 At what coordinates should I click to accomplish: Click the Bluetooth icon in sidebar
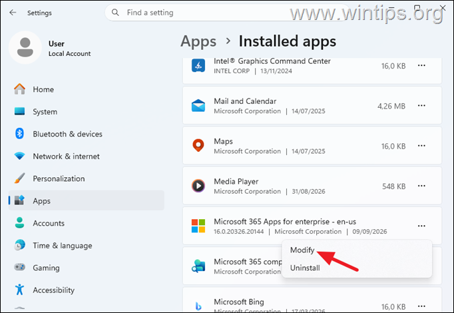[x=20, y=133]
